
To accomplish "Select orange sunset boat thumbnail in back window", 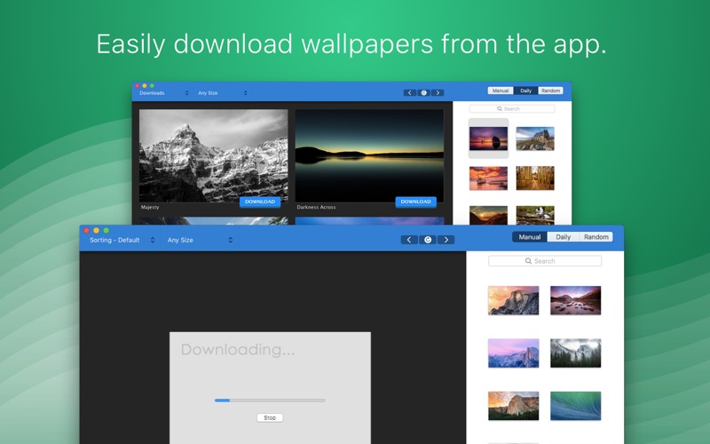I will pyautogui.click(x=488, y=178).
